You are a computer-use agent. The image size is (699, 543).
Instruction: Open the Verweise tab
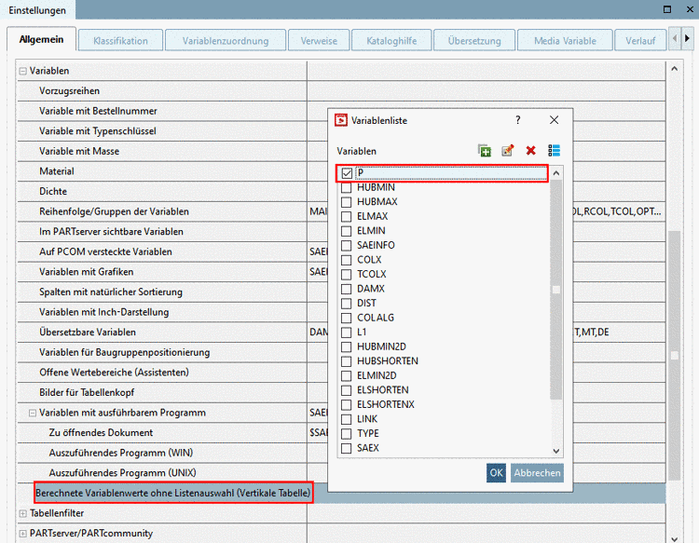click(x=319, y=41)
